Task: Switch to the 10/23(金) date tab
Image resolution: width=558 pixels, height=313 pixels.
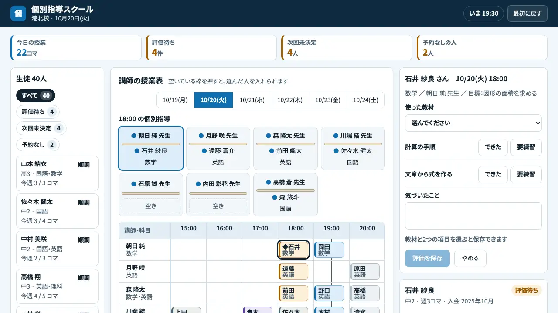Action: coord(328,100)
